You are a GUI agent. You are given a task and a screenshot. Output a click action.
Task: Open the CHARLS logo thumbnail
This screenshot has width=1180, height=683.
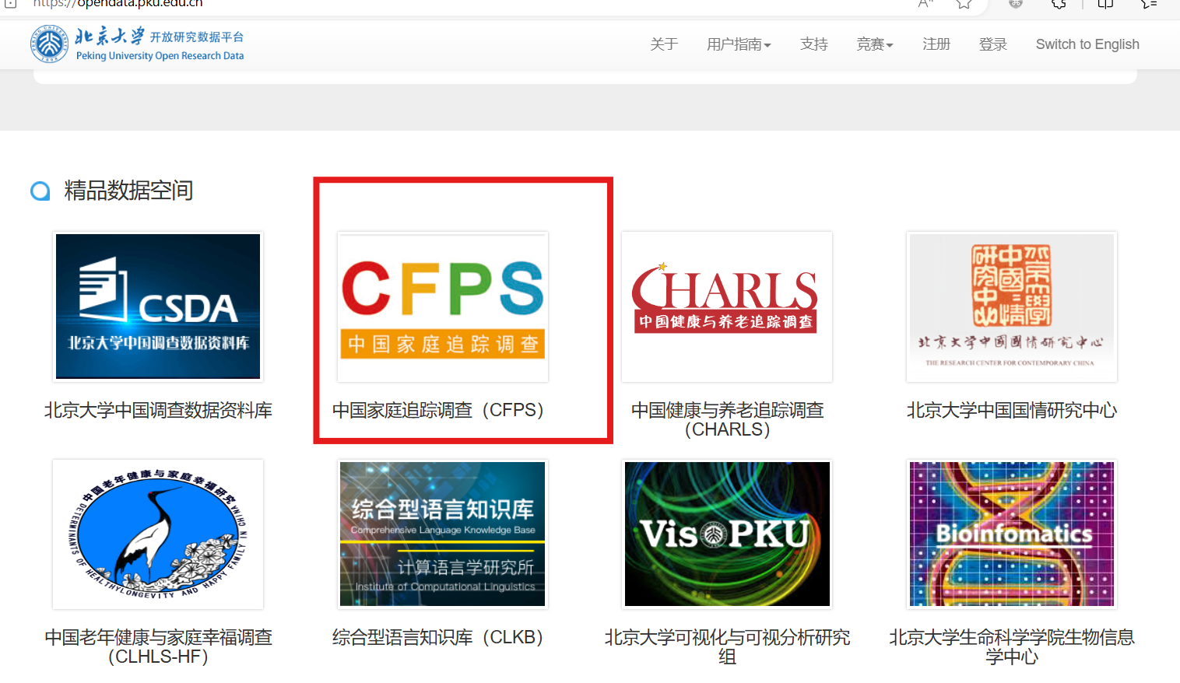point(727,306)
